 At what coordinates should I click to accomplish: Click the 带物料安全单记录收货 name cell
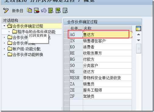pos(107,78)
